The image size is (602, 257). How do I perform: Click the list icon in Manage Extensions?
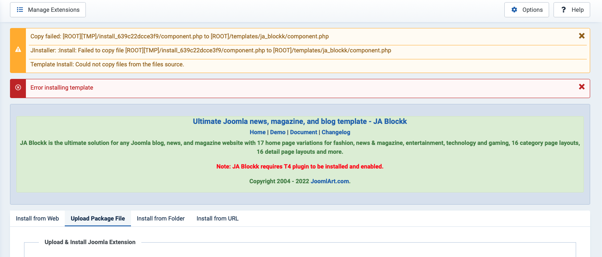click(x=20, y=10)
